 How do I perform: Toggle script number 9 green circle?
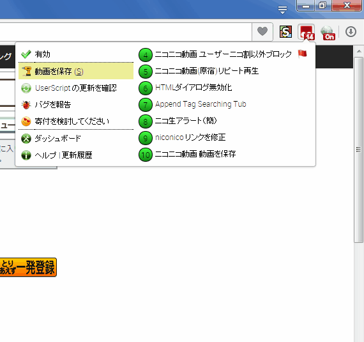(x=146, y=138)
